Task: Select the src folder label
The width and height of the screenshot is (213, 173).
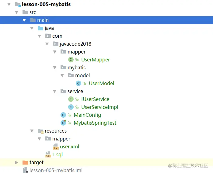Action: tap(33, 12)
